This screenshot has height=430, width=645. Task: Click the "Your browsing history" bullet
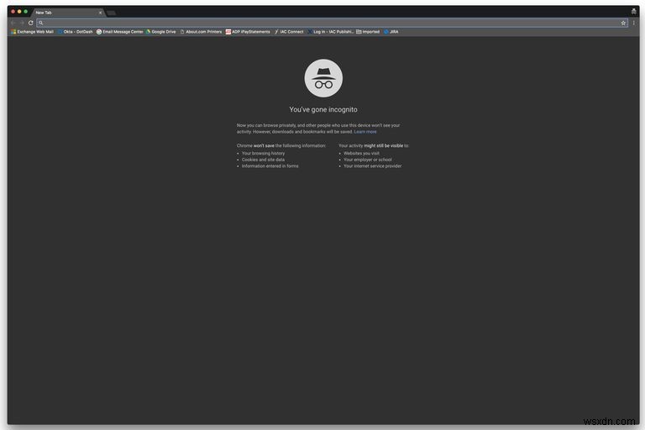(263, 153)
